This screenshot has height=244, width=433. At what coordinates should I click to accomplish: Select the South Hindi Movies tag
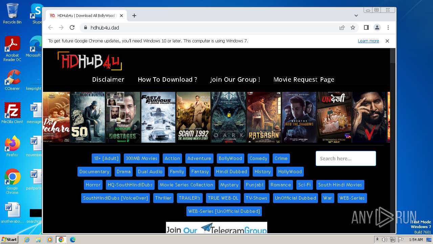click(340, 185)
